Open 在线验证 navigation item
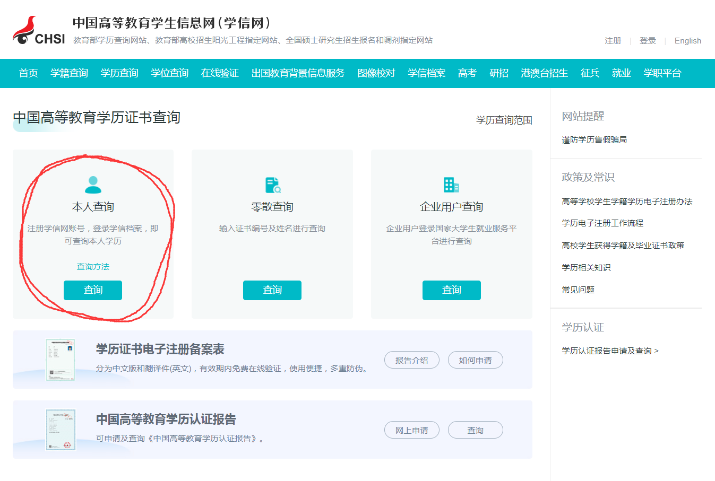The width and height of the screenshot is (715, 481). pyautogui.click(x=220, y=73)
